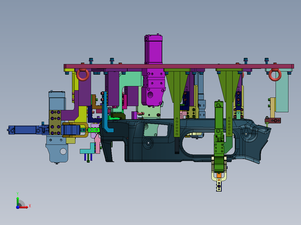The image size is (301, 225).
Task: Select the left red lifting eye ring
Action: [83, 75]
